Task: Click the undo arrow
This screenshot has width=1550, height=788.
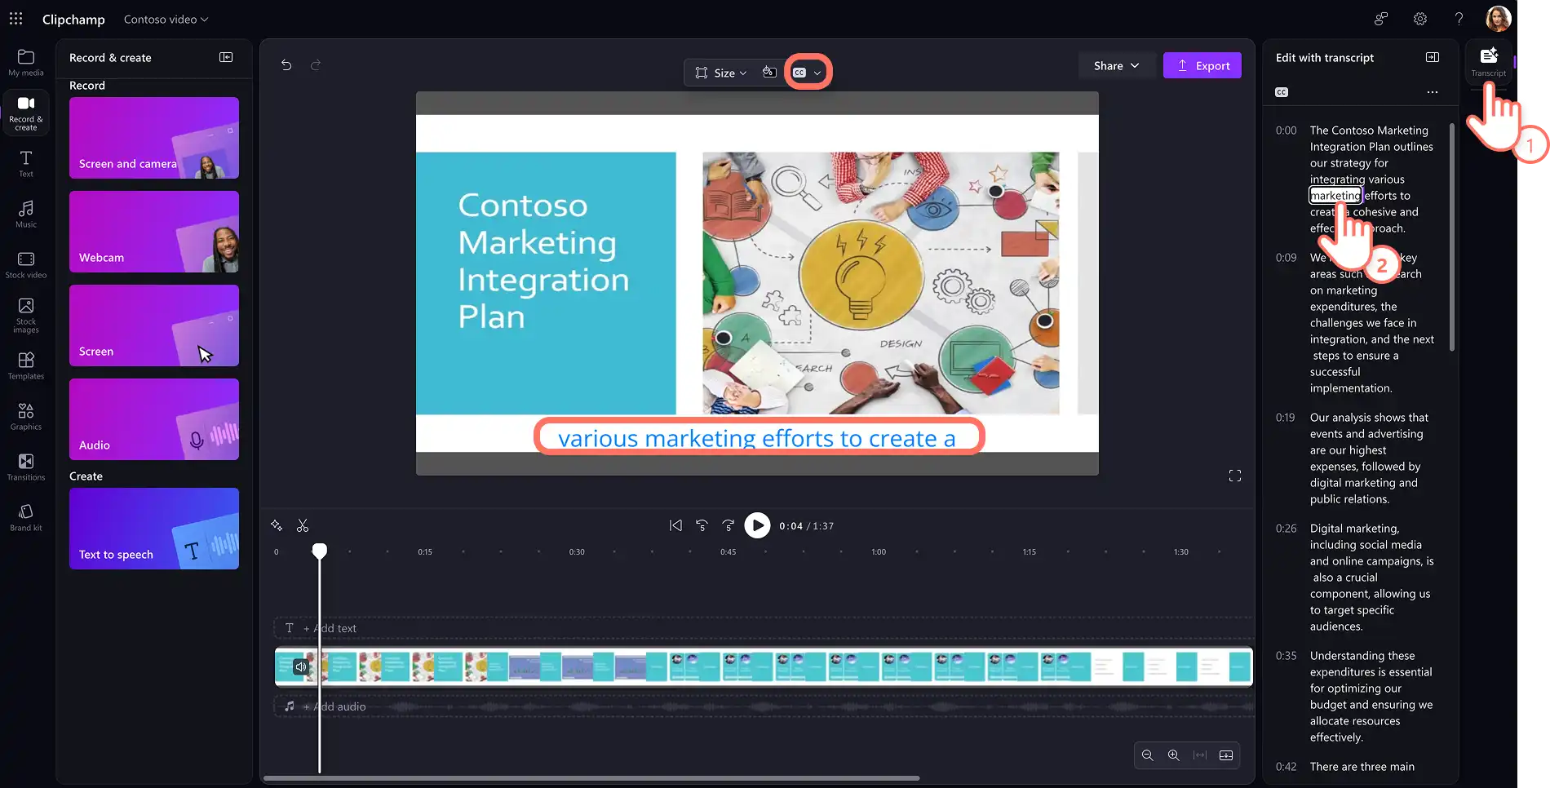Action: (286, 65)
